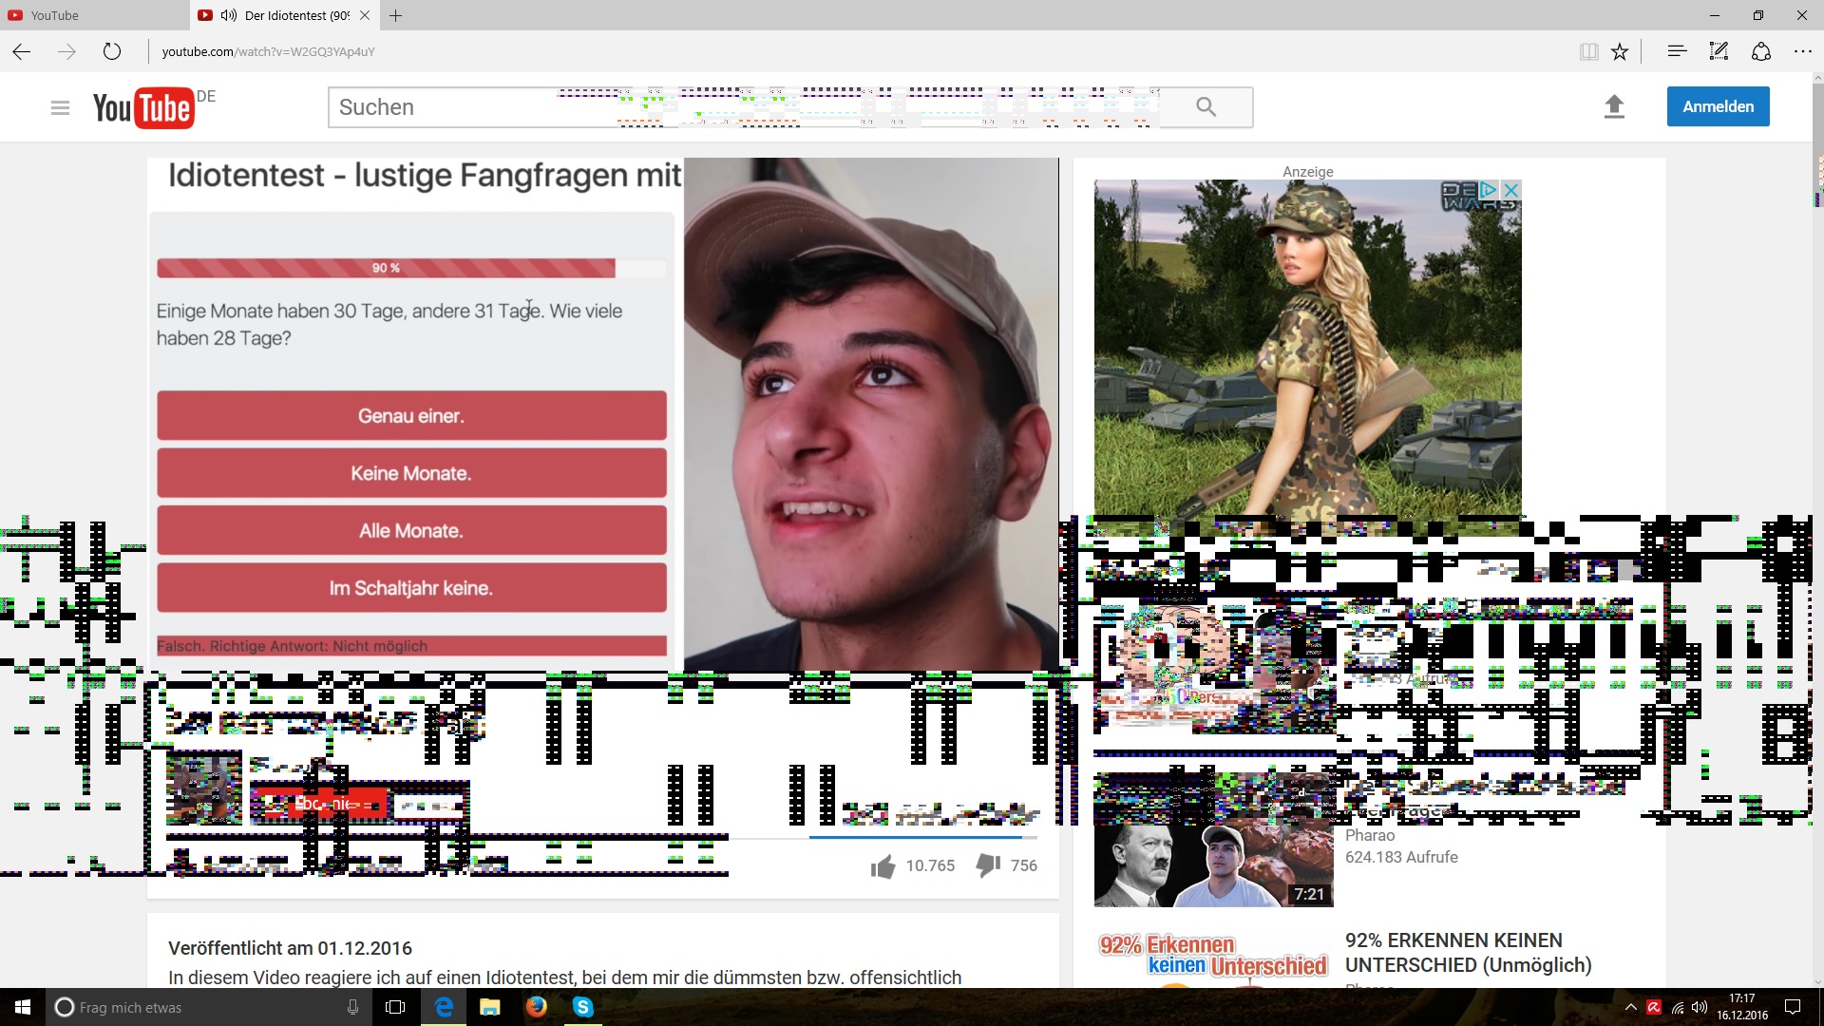
Task: Click the thumbs down dislike icon
Action: 988,864
